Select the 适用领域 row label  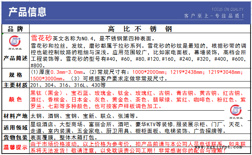pyautogui.click(x=15, y=128)
